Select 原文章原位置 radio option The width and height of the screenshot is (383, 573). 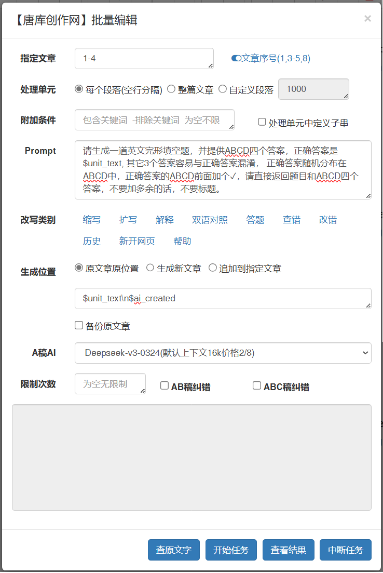click(x=79, y=268)
